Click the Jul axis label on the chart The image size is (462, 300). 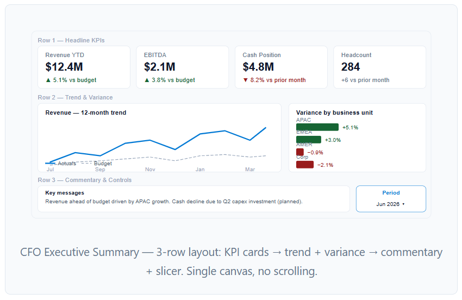tap(50, 169)
